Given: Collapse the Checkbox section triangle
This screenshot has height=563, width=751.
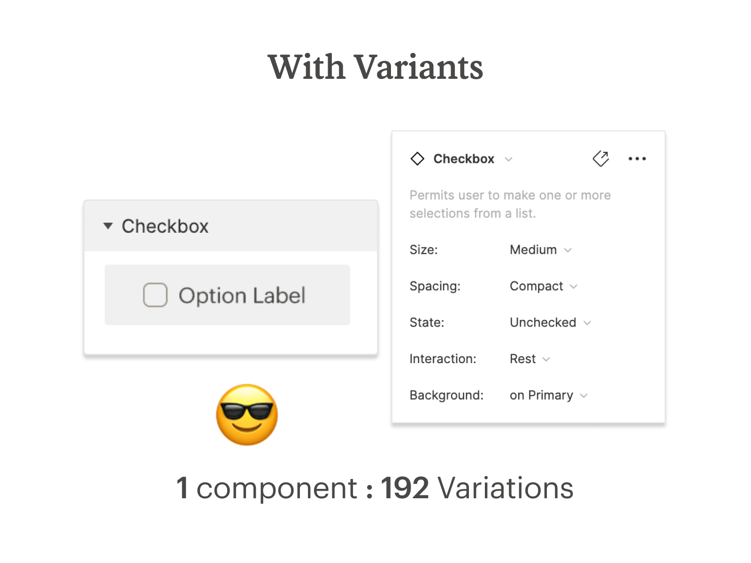Looking at the screenshot, I should (108, 226).
